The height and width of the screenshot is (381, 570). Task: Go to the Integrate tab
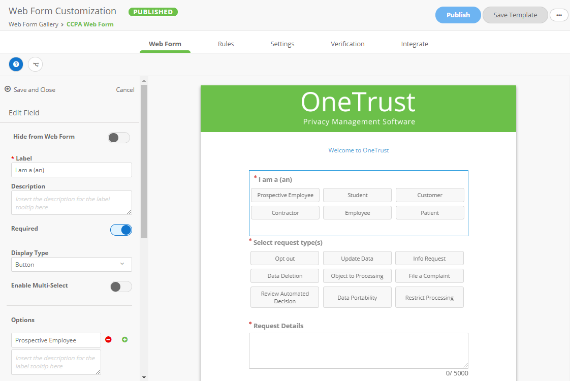[415, 44]
